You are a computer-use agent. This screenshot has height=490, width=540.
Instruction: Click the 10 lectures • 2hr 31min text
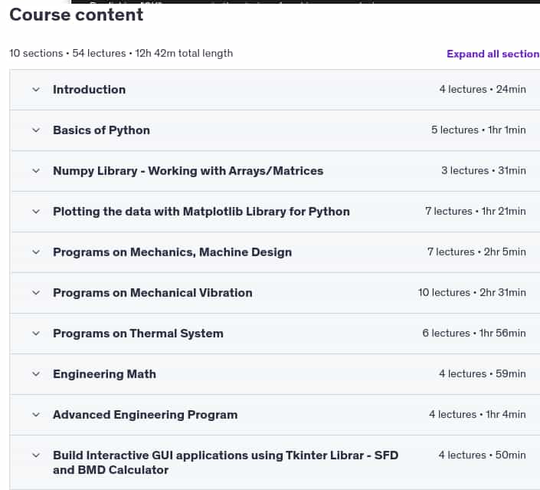[x=472, y=293]
